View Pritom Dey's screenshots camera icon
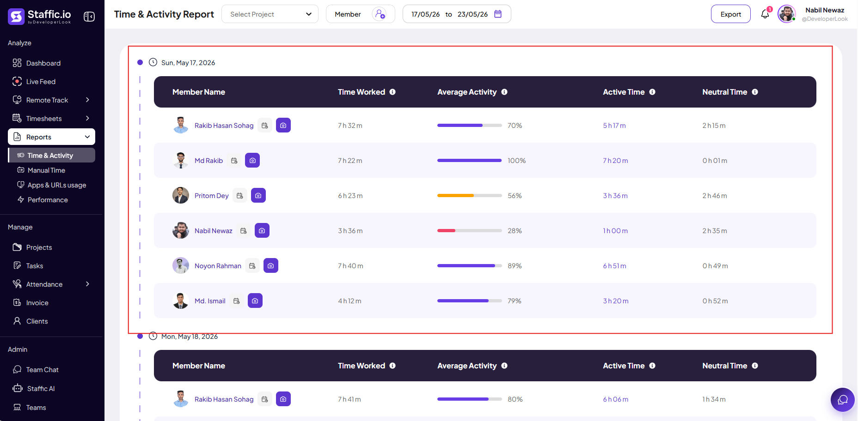 [258, 195]
